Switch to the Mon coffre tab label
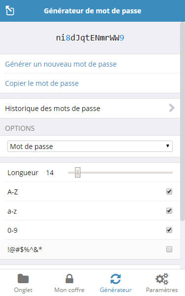Viewport: 185px width, 296px height. [x=69, y=290]
